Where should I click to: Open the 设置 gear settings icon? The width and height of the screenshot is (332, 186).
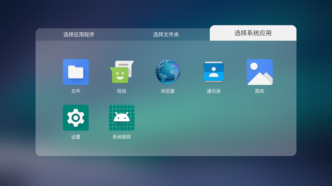pyautogui.click(x=75, y=118)
